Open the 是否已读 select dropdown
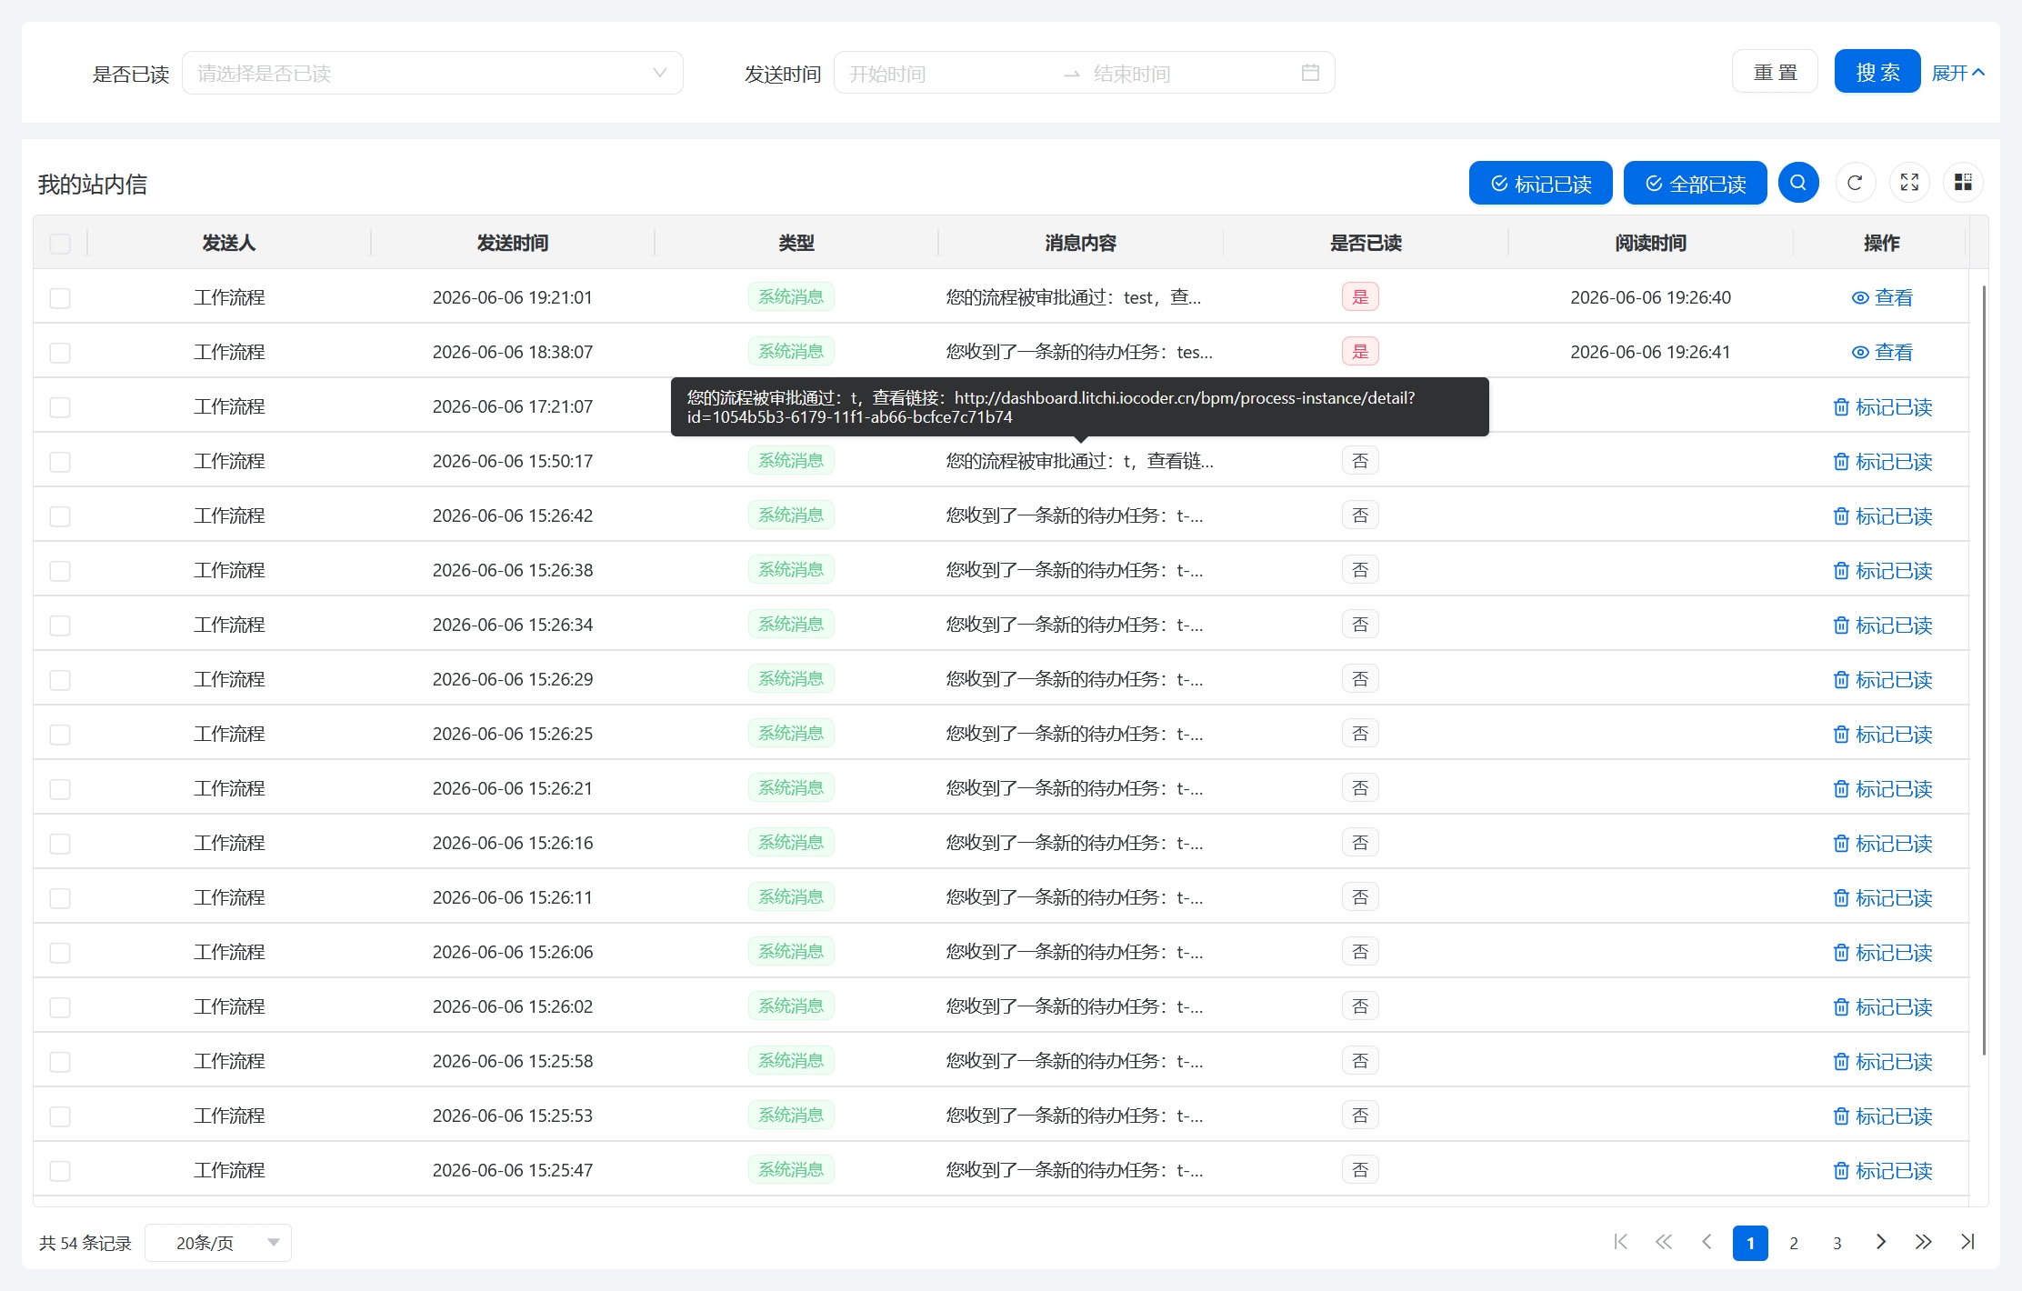 point(433,73)
